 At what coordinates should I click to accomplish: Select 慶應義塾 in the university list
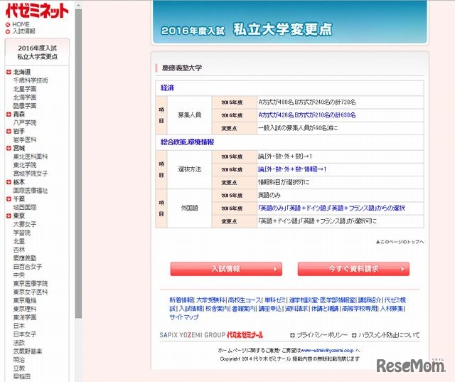tap(25, 258)
